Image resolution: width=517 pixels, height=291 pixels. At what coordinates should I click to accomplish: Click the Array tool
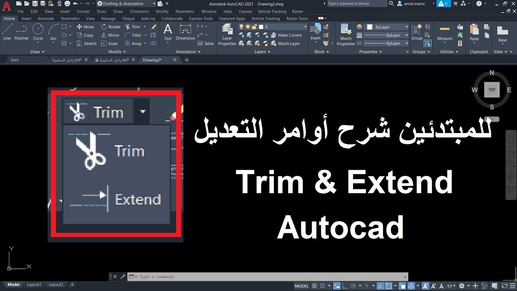(x=133, y=44)
